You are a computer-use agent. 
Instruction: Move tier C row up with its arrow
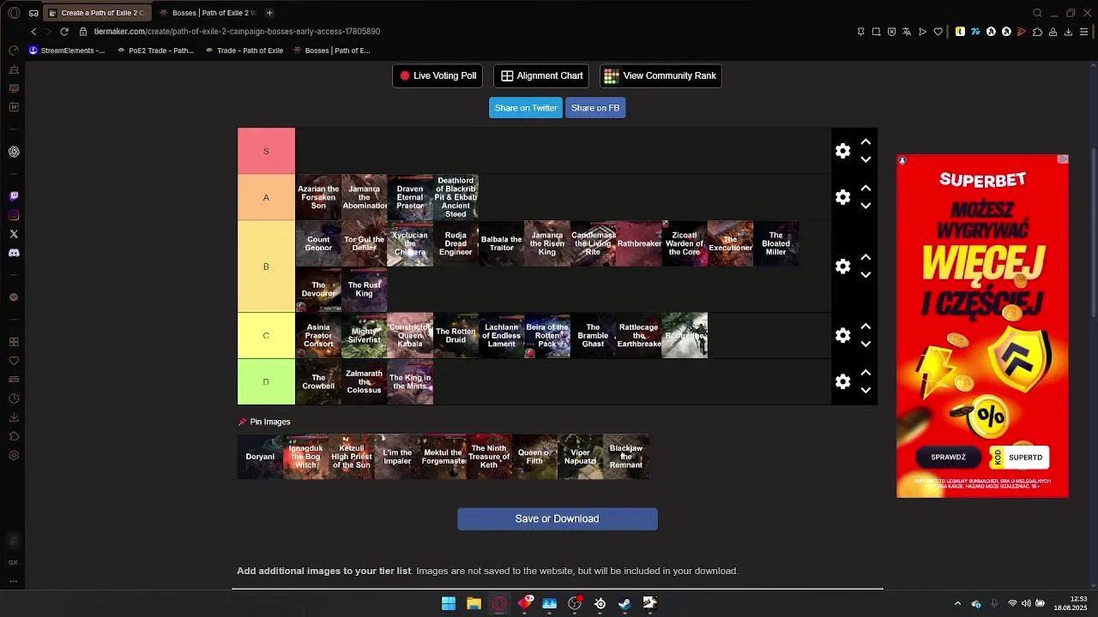[866, 326]
